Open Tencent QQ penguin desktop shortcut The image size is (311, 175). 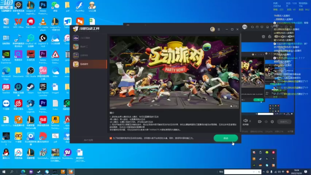[6, 154]
